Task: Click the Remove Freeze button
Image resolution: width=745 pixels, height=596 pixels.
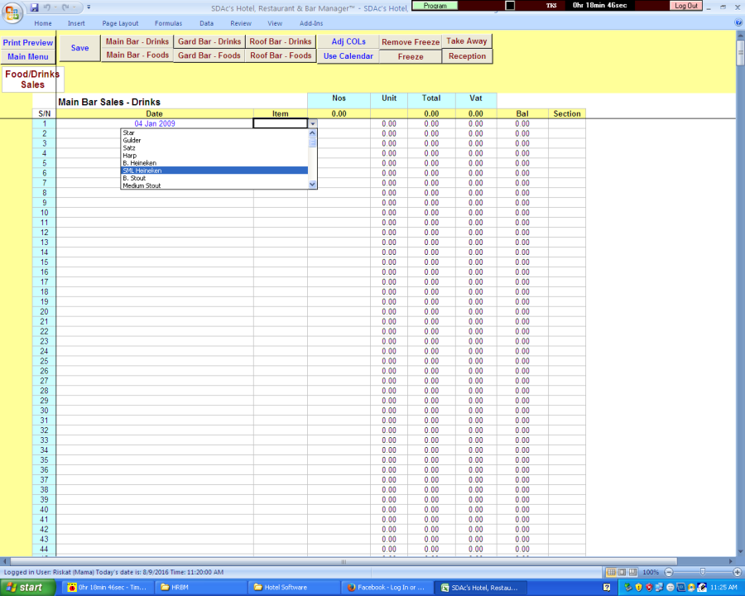Action: point(411,42)
